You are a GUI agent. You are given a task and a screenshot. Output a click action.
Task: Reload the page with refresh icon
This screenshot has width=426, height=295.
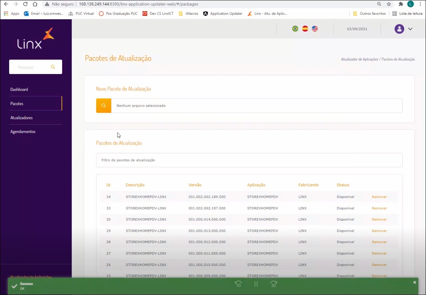[25, 4]
